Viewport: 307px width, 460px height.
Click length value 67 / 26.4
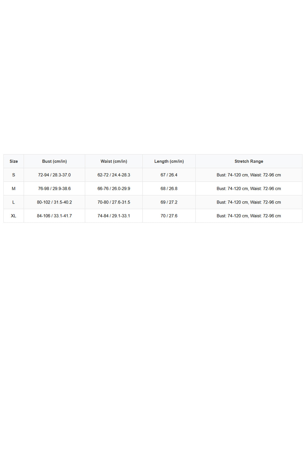tap(169, 175)
